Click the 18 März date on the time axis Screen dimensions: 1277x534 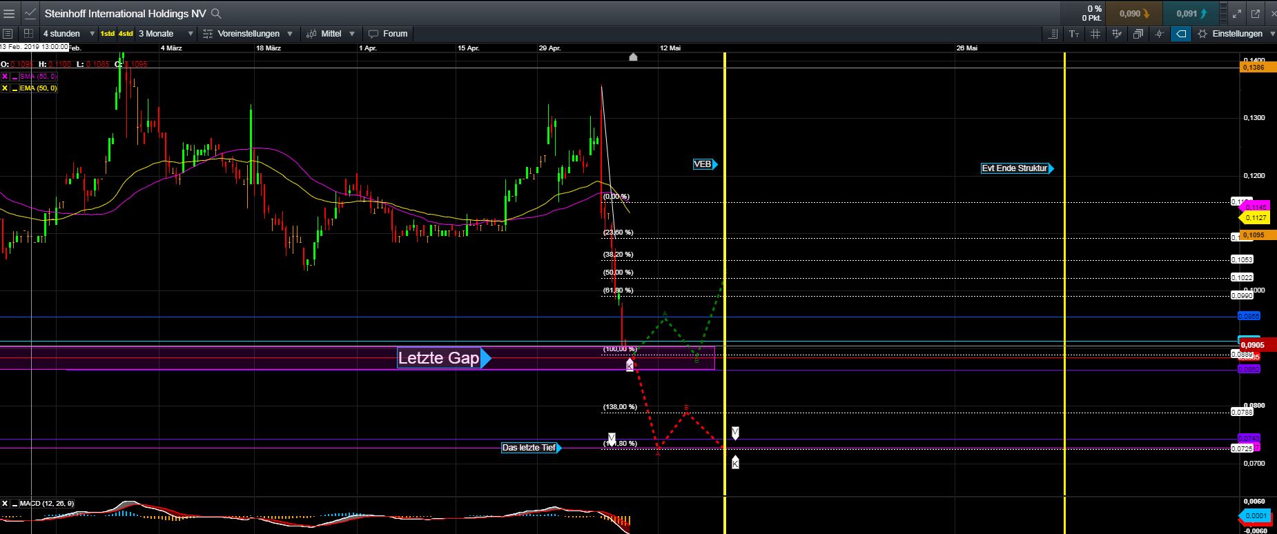click(269, 48)
